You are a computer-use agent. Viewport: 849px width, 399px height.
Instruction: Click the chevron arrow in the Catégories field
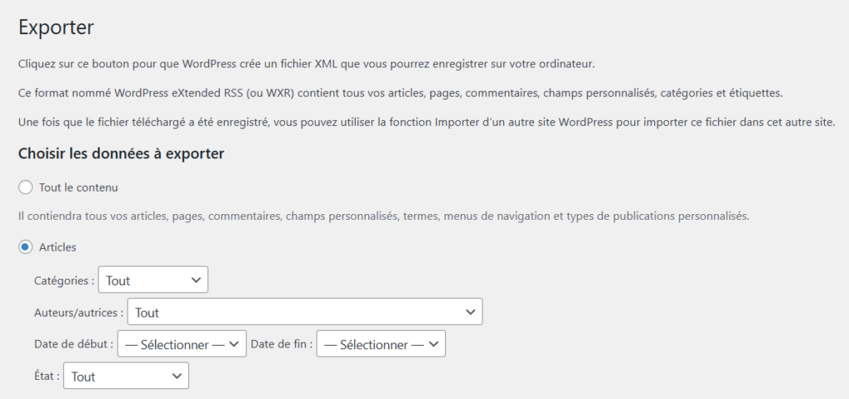coord(196,280)
